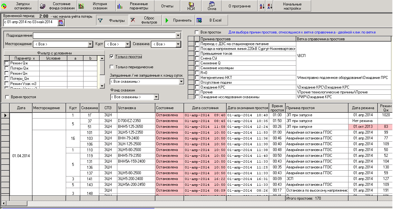Image resolution: width=393 pixels, height=209 pixels.
Task: Check Ожидание КРС downtime reason
Action: point(197,87)
